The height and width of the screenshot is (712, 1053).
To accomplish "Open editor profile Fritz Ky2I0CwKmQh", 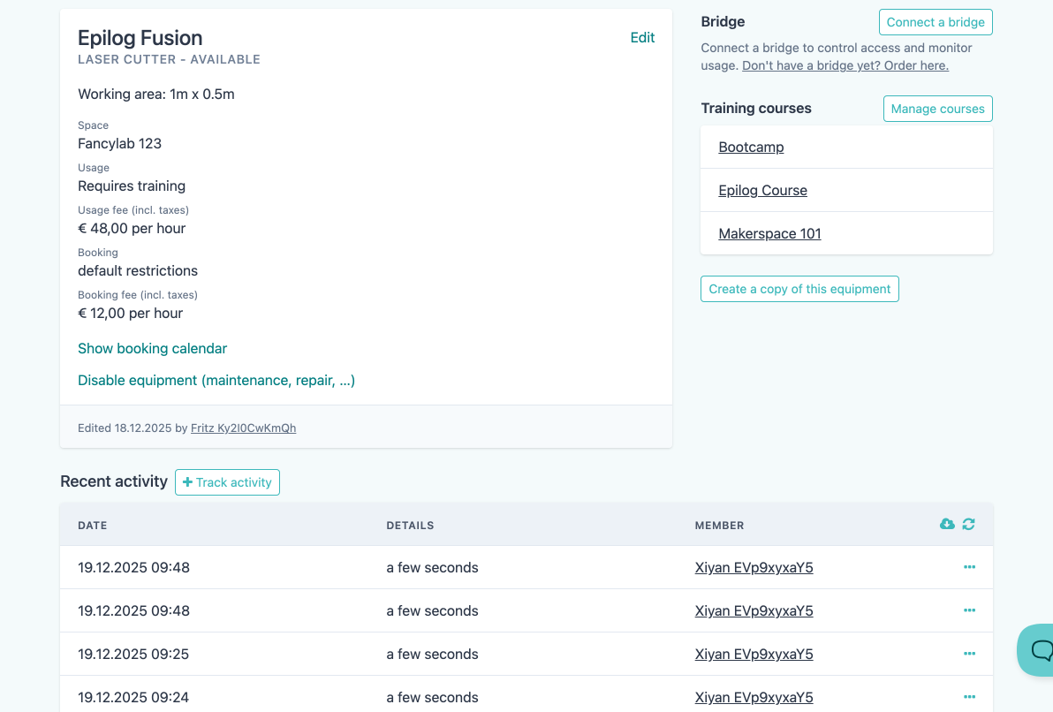I will pos(243,428).
